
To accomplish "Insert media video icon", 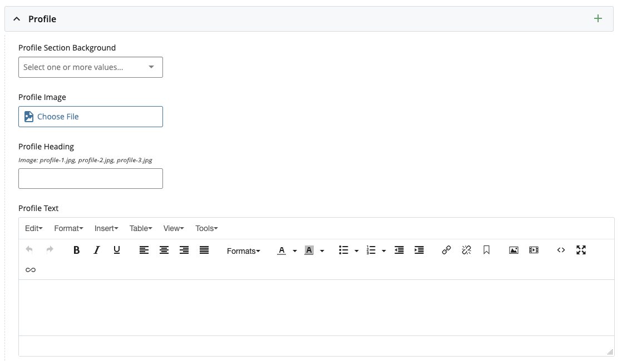I will click(534, 250).
